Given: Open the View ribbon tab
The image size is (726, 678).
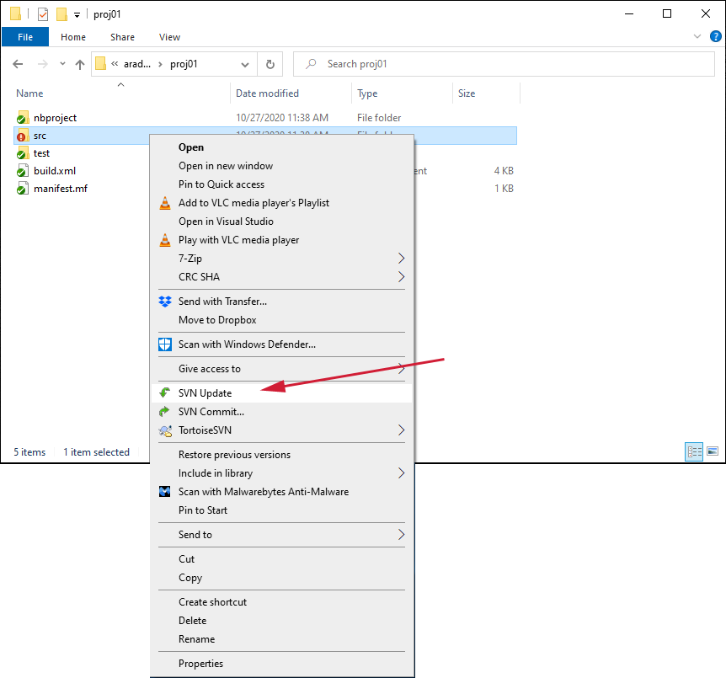Looking at the screenshot, I should pyautogui.click(x=169, y=37).
